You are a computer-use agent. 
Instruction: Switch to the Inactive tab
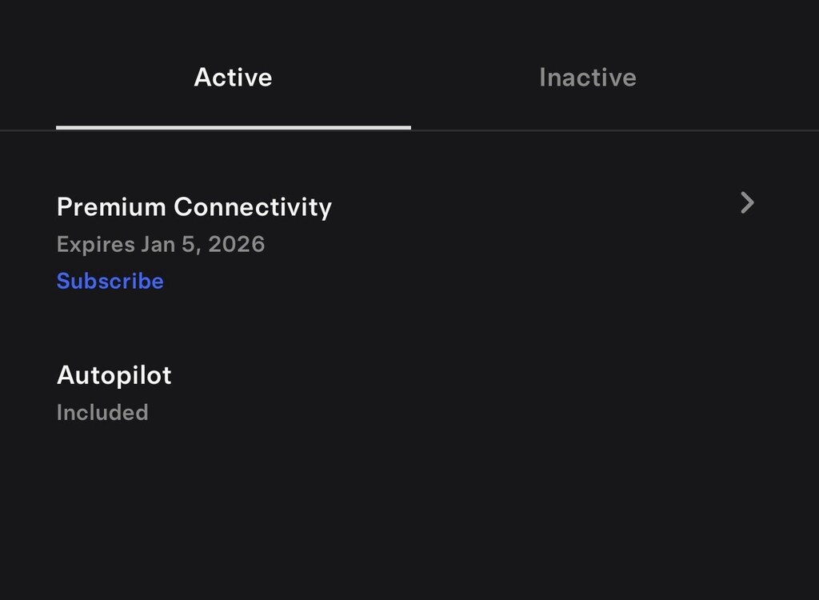pos(587,78)
